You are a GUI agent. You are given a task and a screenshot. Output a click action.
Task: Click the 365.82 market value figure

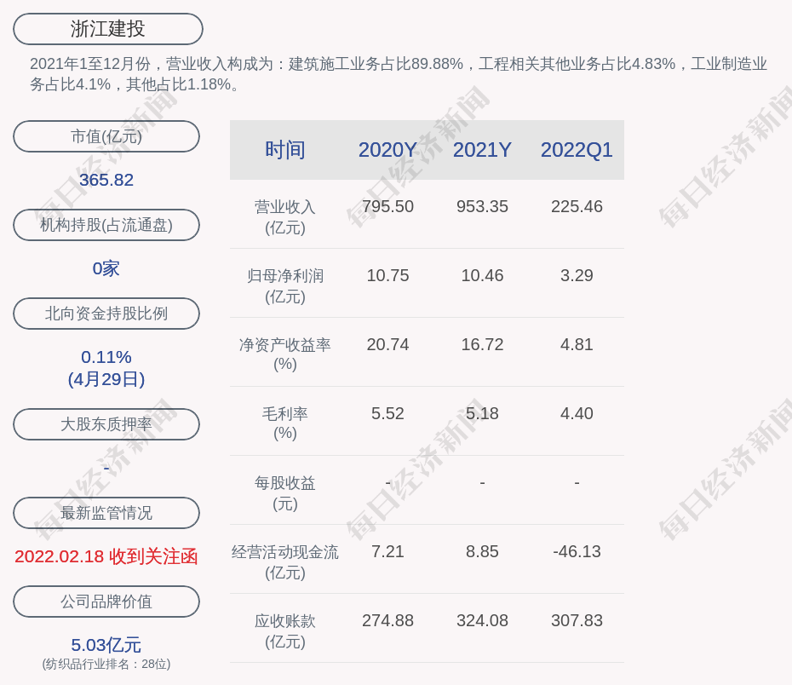tap(106, 180)
